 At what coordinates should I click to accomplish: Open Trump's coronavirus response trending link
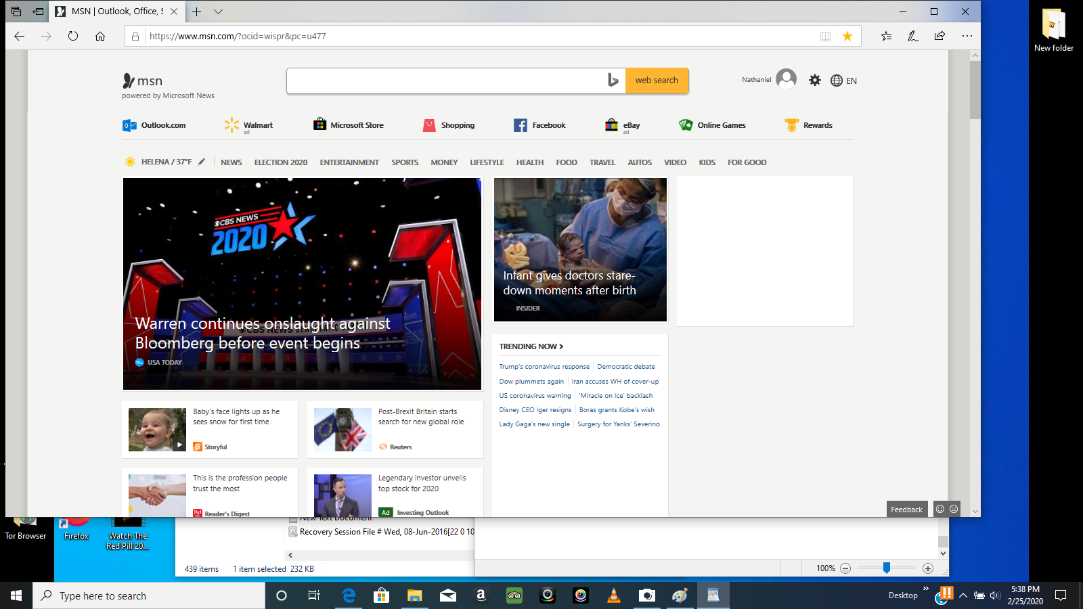(x=544, y=367)
